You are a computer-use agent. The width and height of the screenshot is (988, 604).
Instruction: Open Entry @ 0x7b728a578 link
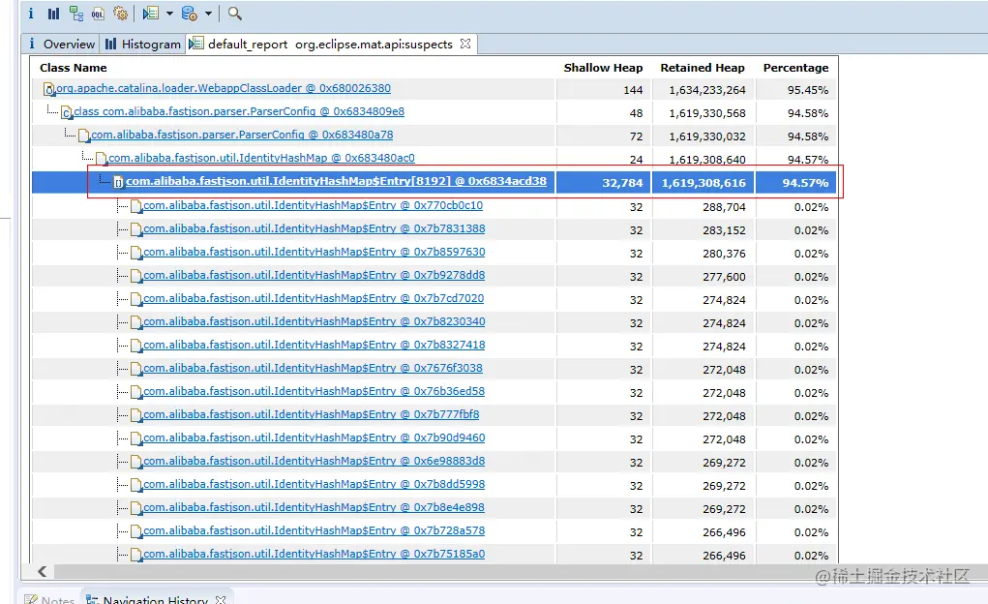coord(314,531)
